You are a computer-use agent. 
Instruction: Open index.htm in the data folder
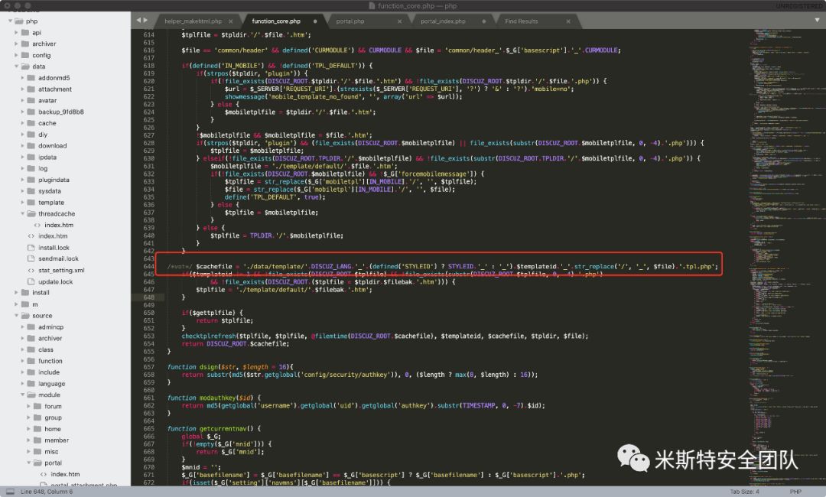point(53,236)
